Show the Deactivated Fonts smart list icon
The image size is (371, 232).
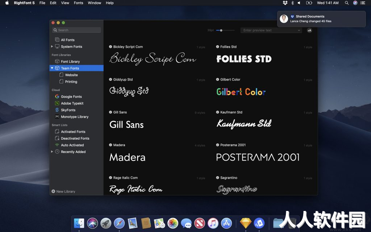57,138
